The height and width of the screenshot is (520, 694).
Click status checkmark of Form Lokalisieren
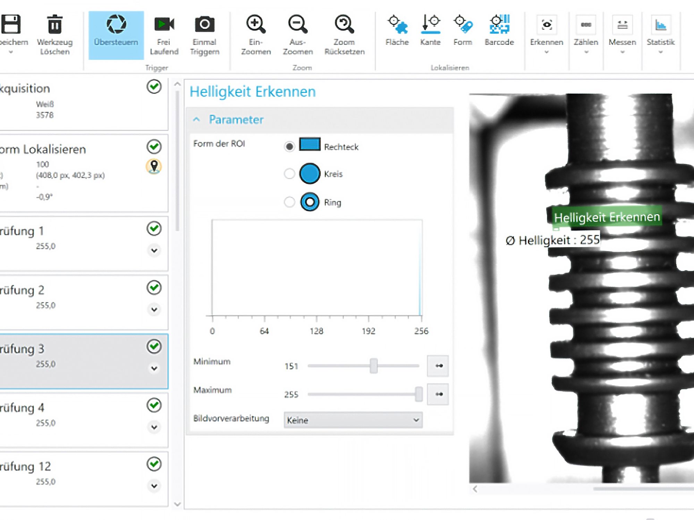(154, 147)
